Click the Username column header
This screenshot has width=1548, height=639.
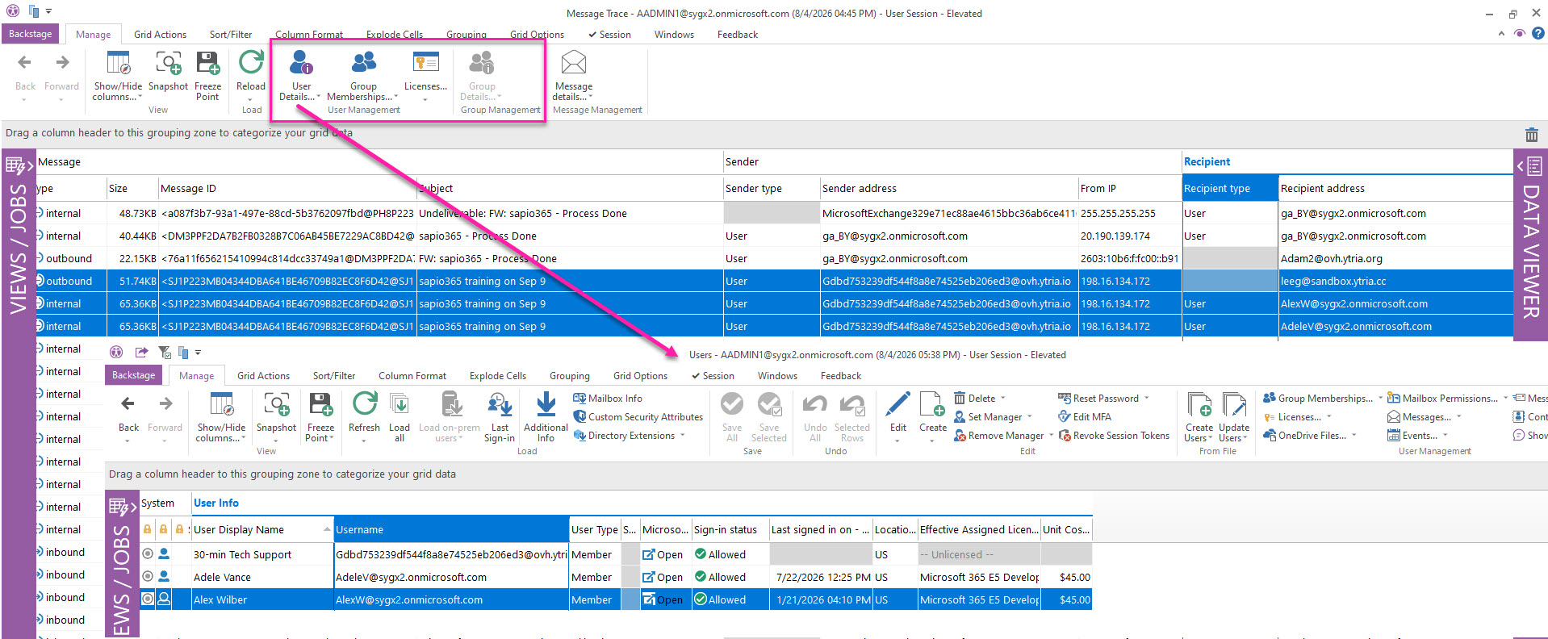[451, 530]
